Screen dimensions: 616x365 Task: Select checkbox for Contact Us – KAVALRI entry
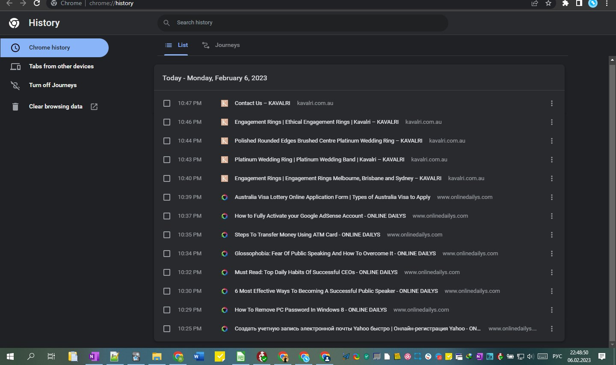167,103
